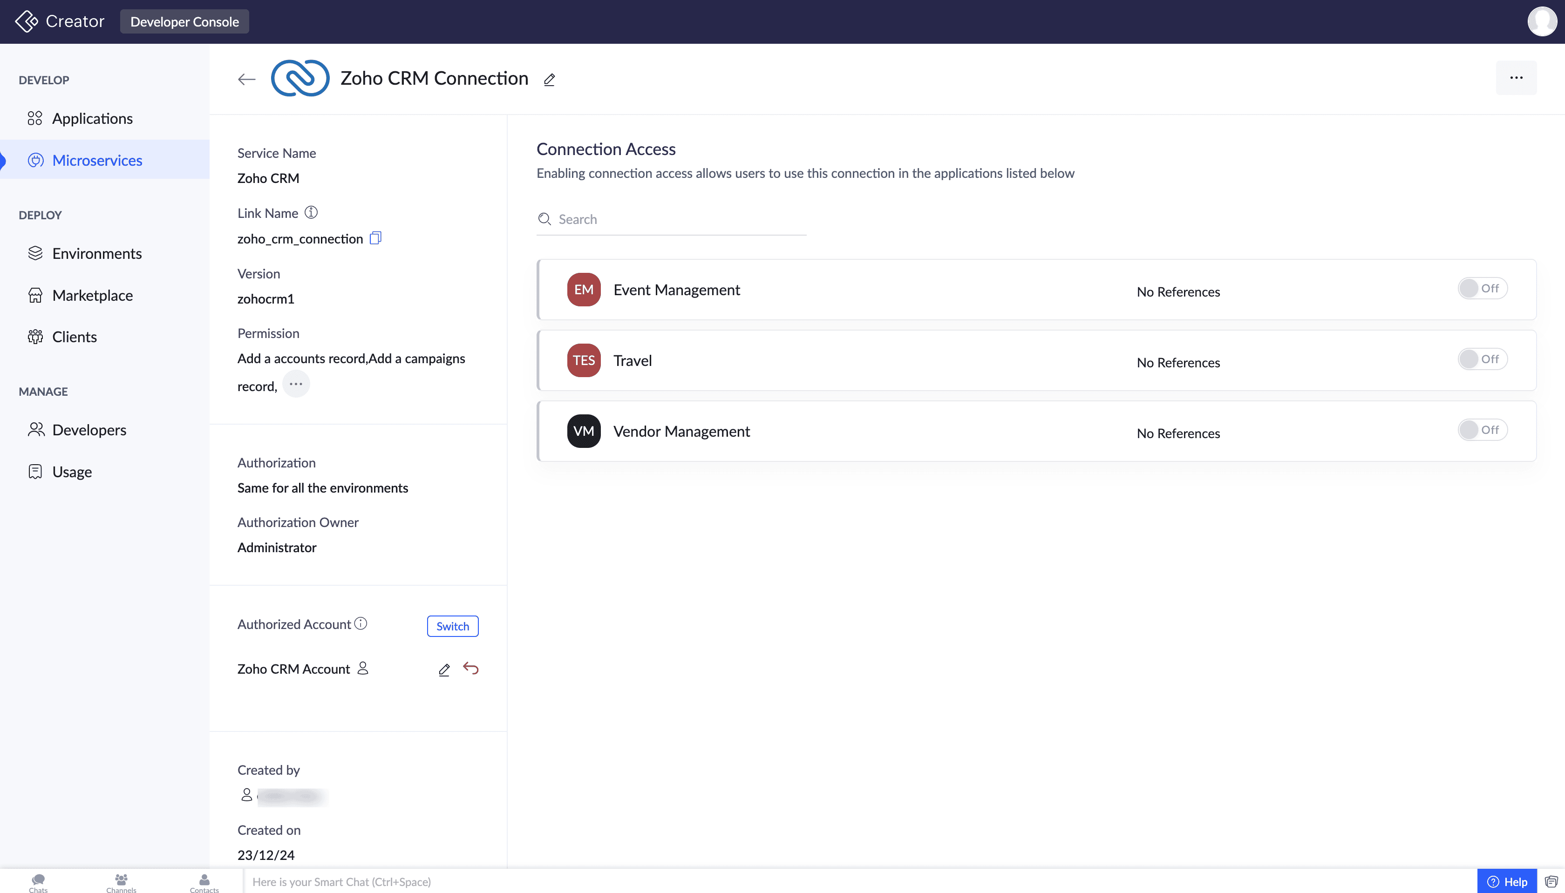Enable connection access for Event Management
This screenshot has width=1565, height=893.
[1482, 288]
